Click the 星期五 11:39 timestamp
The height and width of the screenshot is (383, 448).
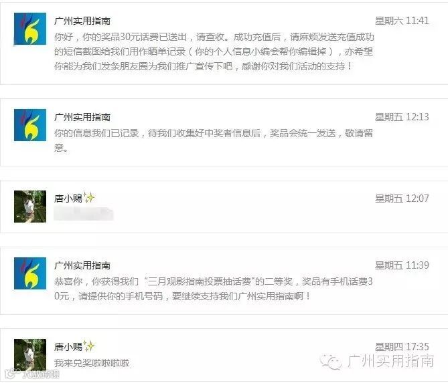pos(402,265)
